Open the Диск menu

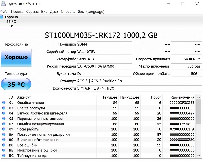click(54, 12)
